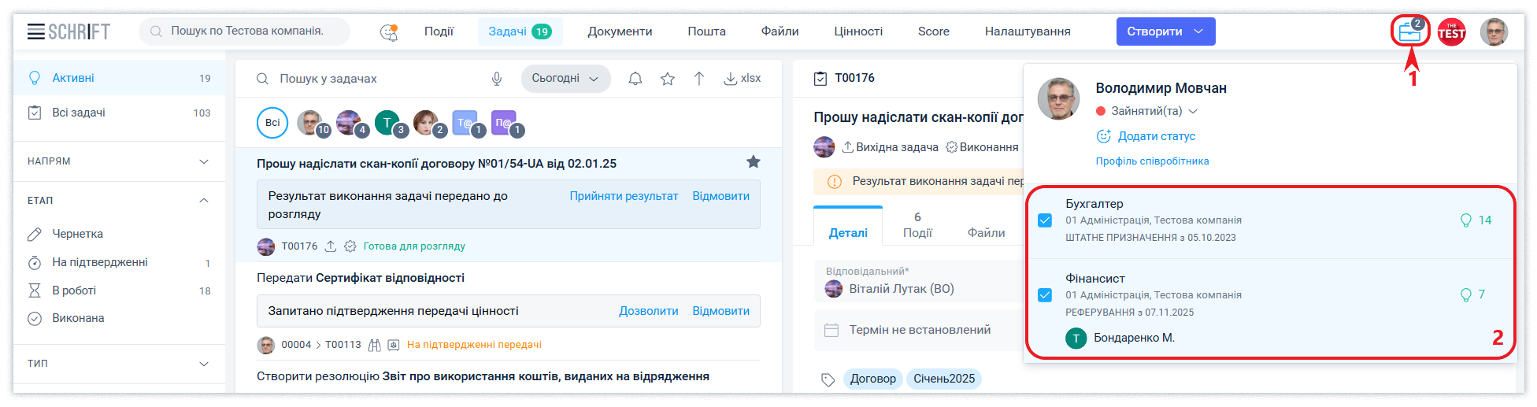This screenshot has height=407, width=1537.
Task: Open the Сьогодні date dropdown
Action: point(565,79)
